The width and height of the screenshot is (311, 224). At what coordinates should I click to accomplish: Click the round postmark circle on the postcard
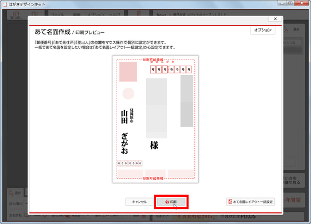point(128,93)
